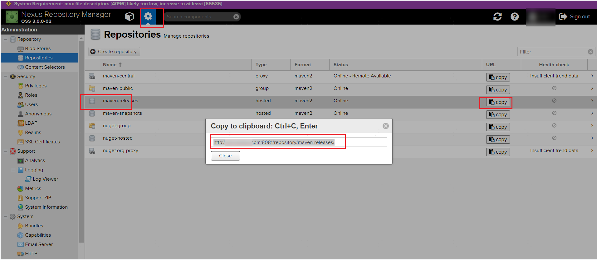Clear the Search components field
The width and height of the screenshot is (597, 260).
click(x=236, y=17)
